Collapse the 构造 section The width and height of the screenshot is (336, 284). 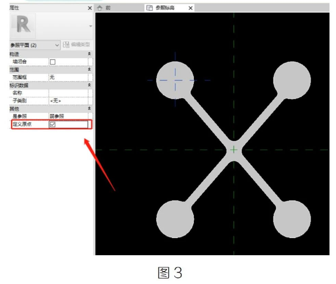coord(89,54)
